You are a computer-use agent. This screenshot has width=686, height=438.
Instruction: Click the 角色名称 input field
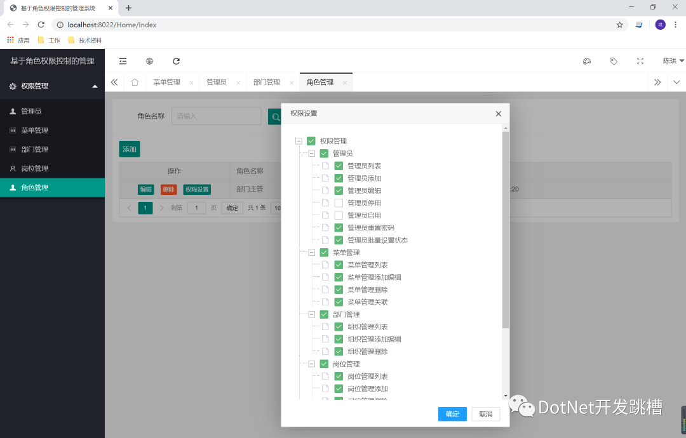click(217, 116)
